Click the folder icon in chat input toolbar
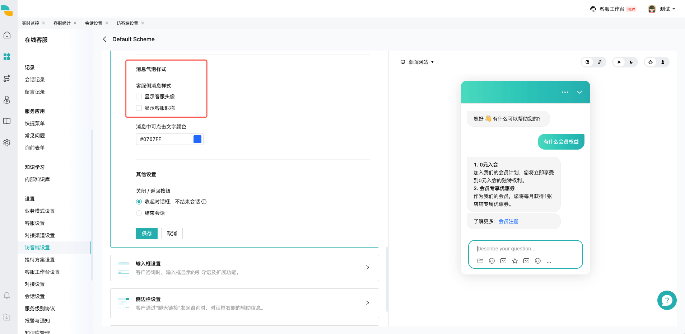 pyautogui.click(x=480, y=261)
